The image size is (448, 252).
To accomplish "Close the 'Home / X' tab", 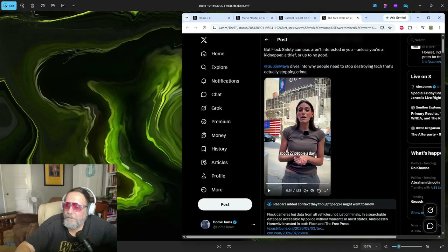I will [229, 18].
